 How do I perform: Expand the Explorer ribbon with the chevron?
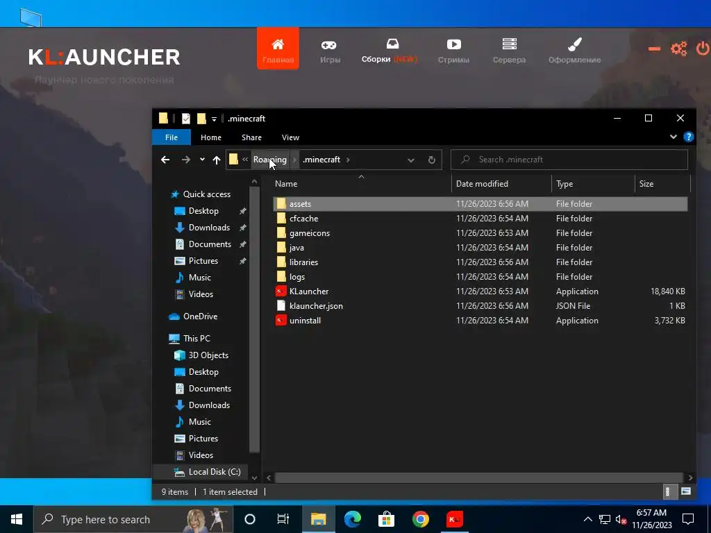(x=674, y=137)
